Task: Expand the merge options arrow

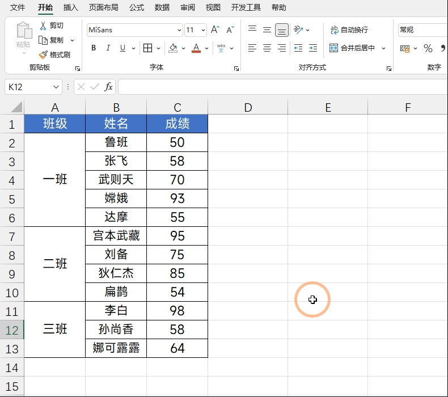Action: [x=384, y=48]
